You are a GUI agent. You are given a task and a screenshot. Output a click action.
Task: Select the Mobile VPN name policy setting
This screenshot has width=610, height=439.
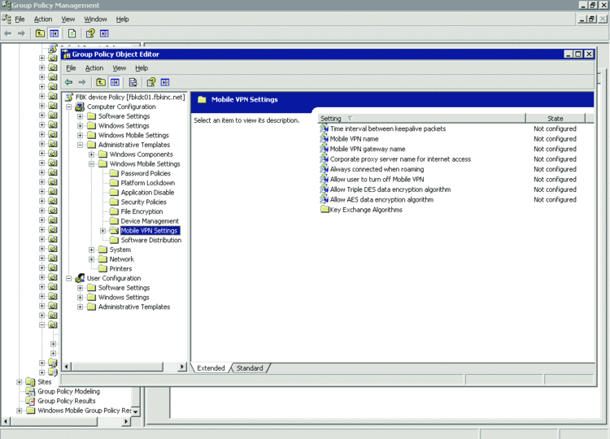pos(354,139)
